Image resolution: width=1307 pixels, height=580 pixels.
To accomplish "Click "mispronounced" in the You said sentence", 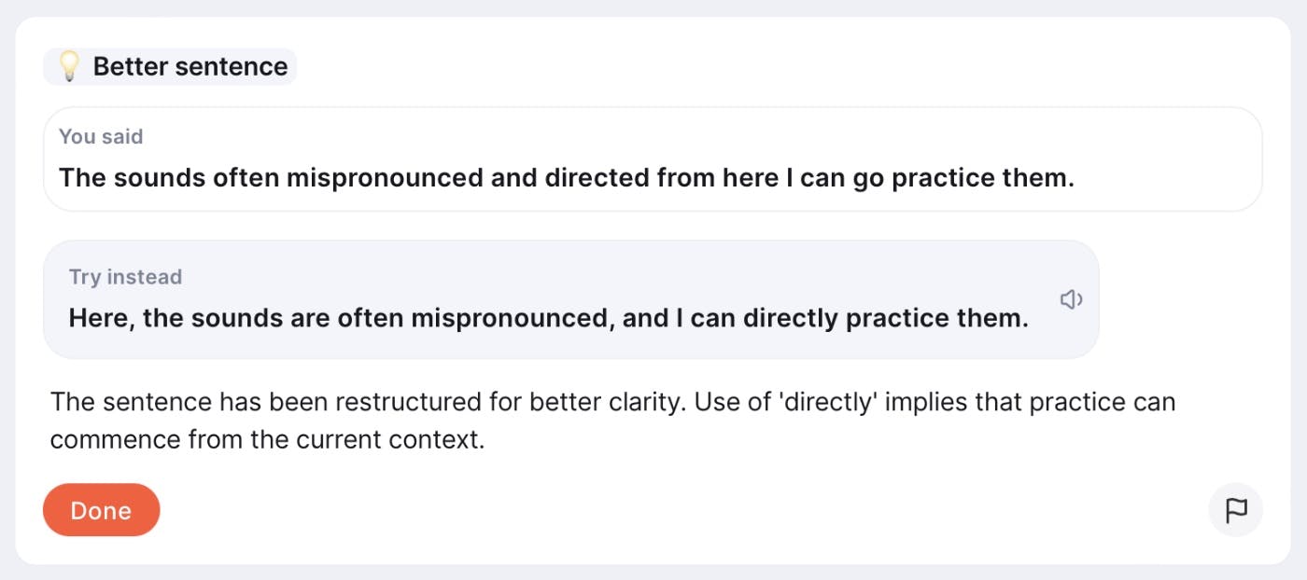I will point(385,177).
